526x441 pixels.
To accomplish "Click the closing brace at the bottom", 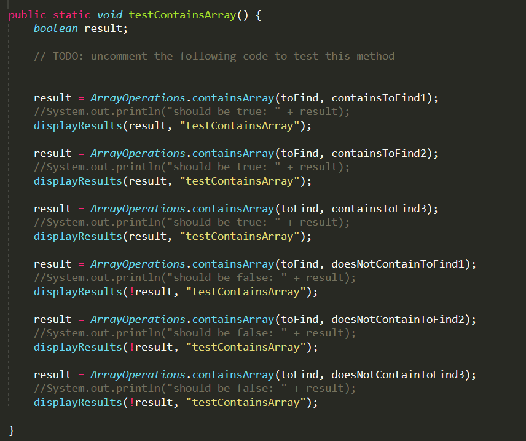I will point(11,430).
